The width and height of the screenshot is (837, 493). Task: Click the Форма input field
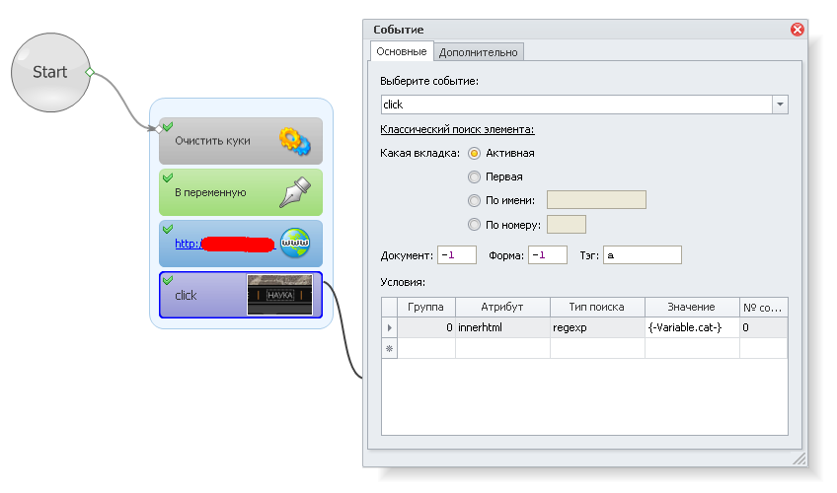(548, 254)
